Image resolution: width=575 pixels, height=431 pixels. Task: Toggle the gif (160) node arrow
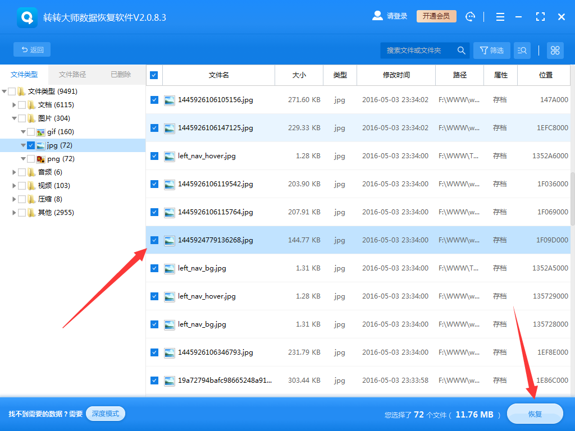[x=23, y=132]
